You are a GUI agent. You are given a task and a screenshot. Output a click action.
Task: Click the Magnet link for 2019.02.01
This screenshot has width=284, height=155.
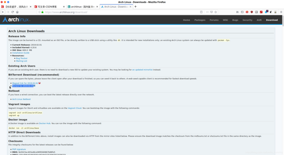[x=25, y=83]
